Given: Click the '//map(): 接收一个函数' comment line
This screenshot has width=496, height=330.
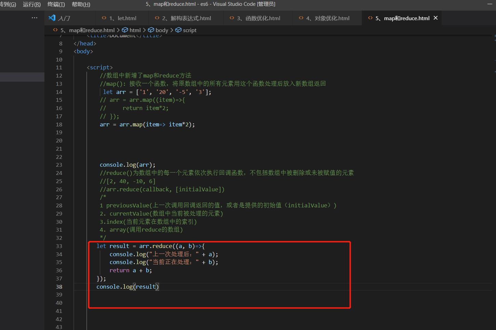Looking at the screenshot, I should click(213, 84).
